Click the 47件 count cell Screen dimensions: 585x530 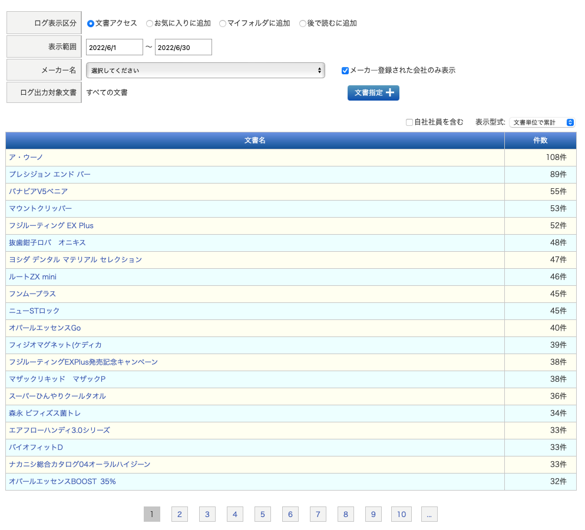(540, 259)
